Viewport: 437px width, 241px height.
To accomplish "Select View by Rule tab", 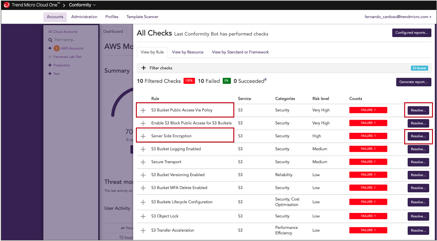I will click(152, 52).
